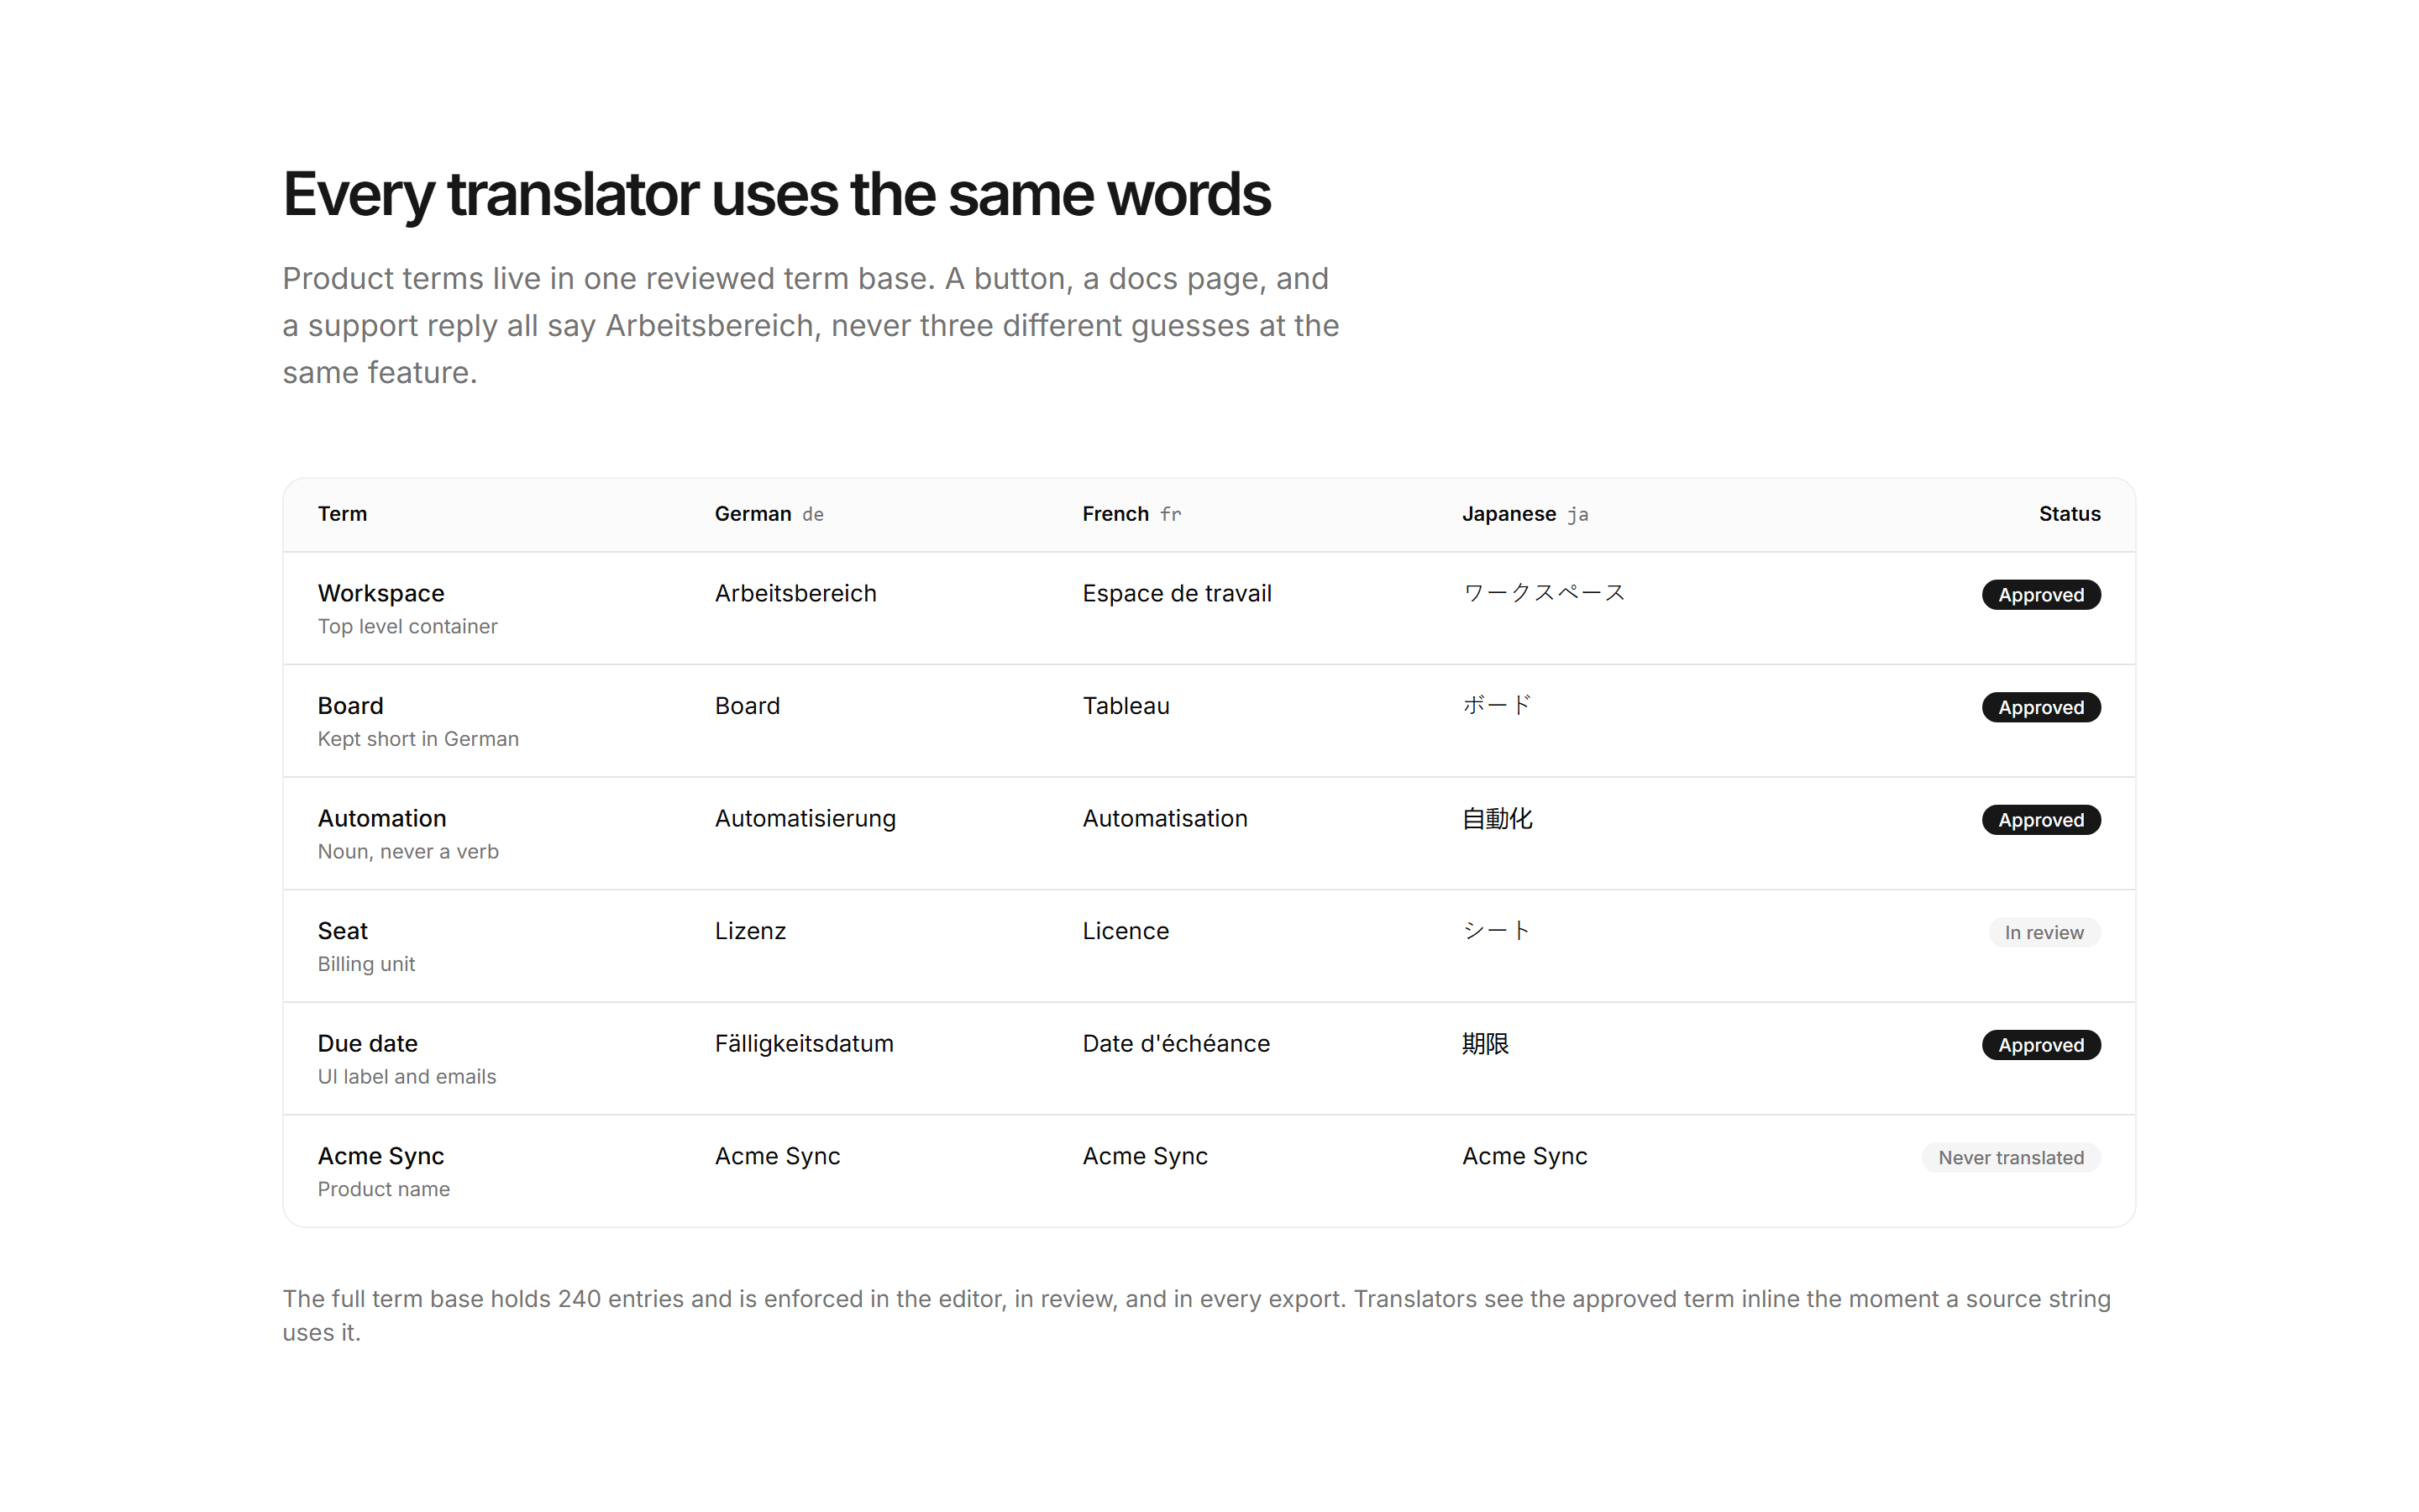Click the 'In review' status badge
This screenshot has height=1512, width=2419.
pyautogui.click(x=2044, y=932)
